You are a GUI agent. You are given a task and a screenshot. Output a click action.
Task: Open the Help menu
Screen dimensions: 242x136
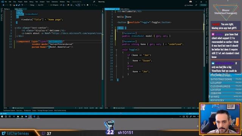coord(68,2)
